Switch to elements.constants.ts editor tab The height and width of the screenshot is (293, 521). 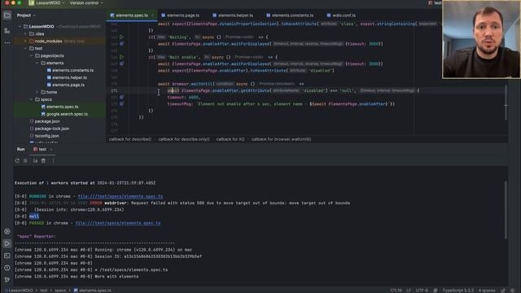click(x=291, y=15)
